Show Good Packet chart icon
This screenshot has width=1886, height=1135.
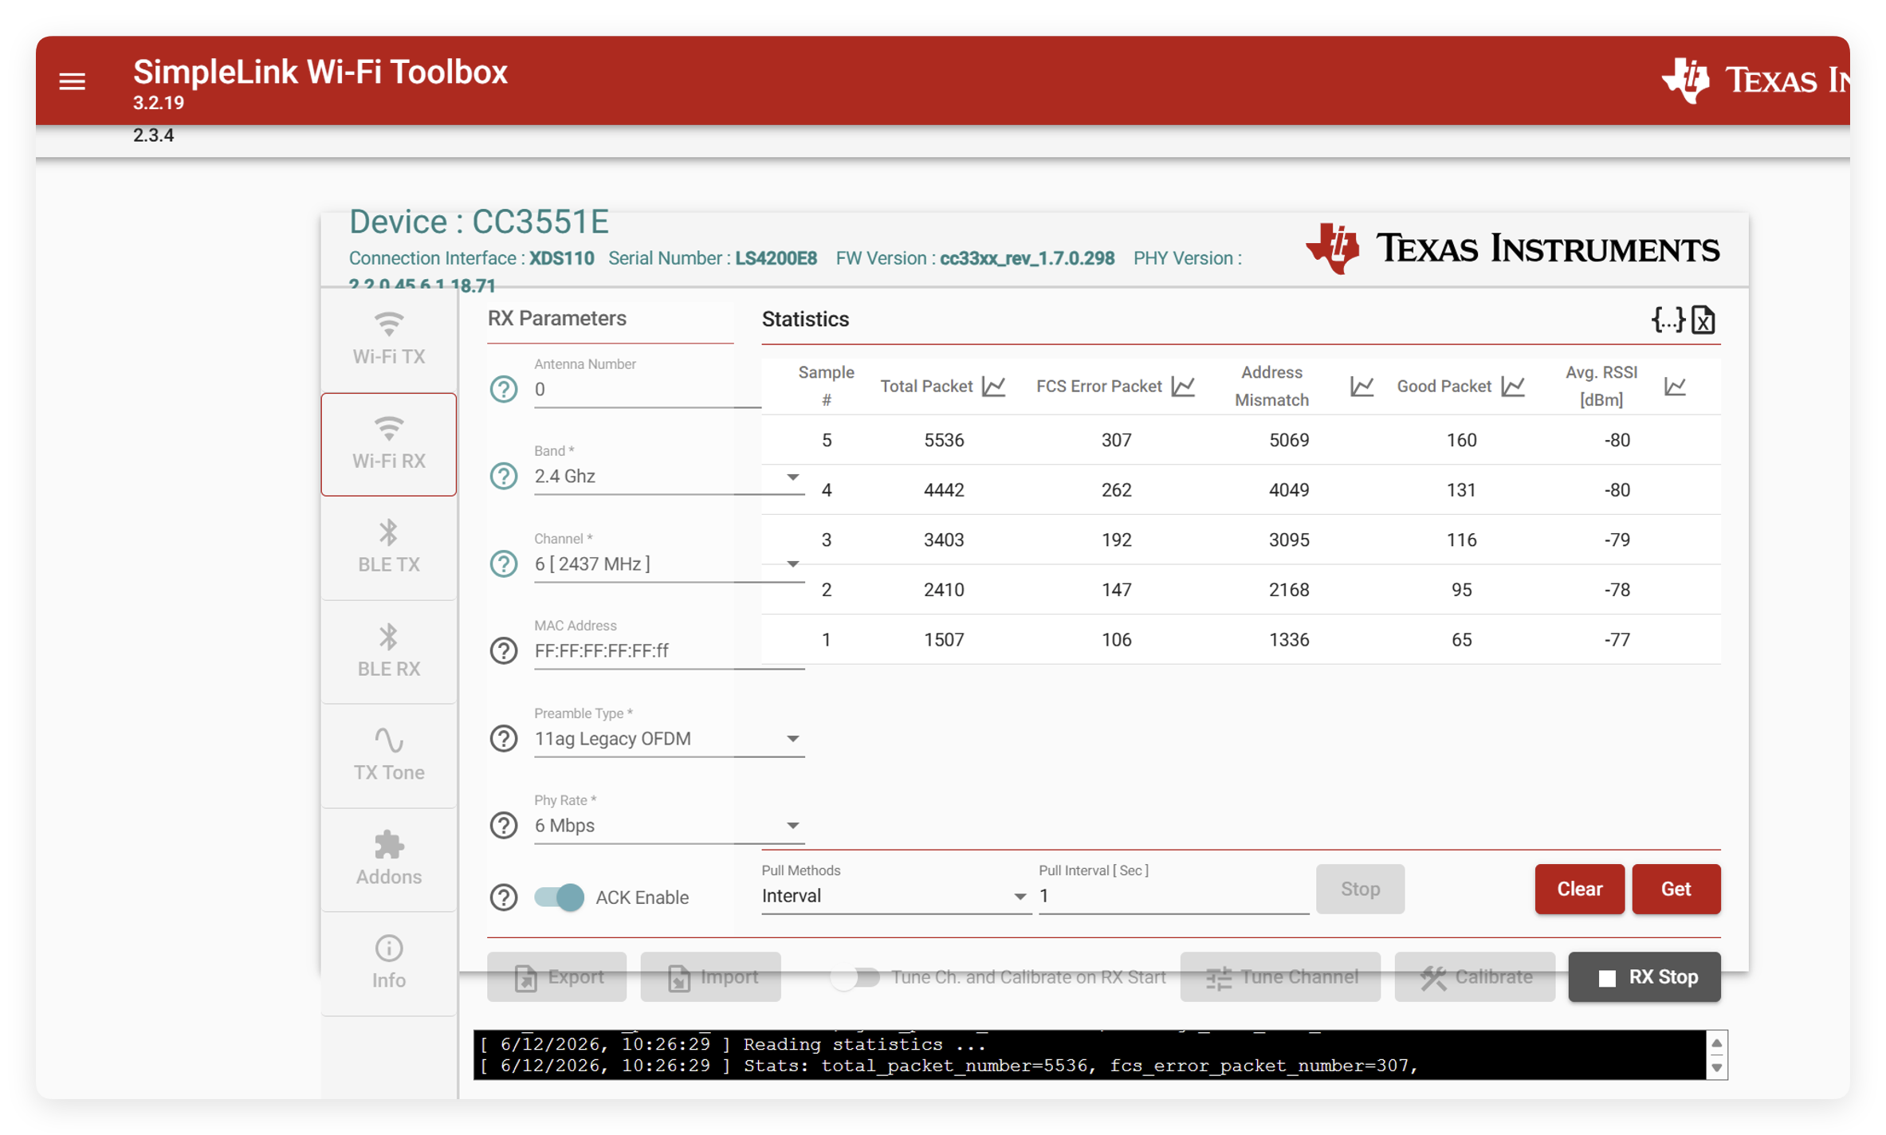click(1513, 387)
